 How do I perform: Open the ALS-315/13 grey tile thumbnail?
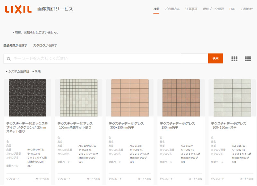point(232,98)
